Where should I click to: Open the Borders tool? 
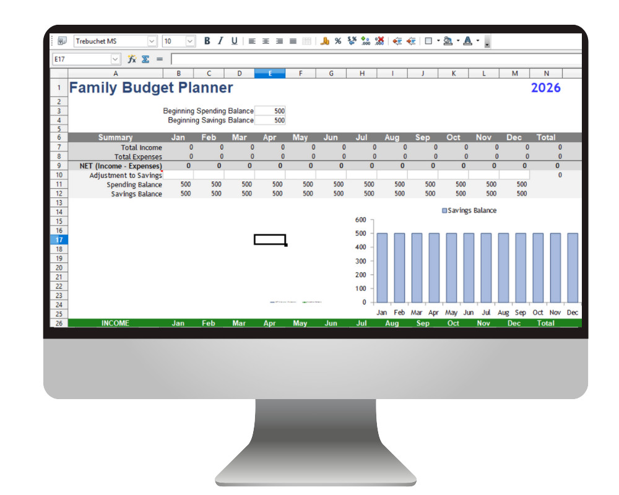[x=427, y=41]
